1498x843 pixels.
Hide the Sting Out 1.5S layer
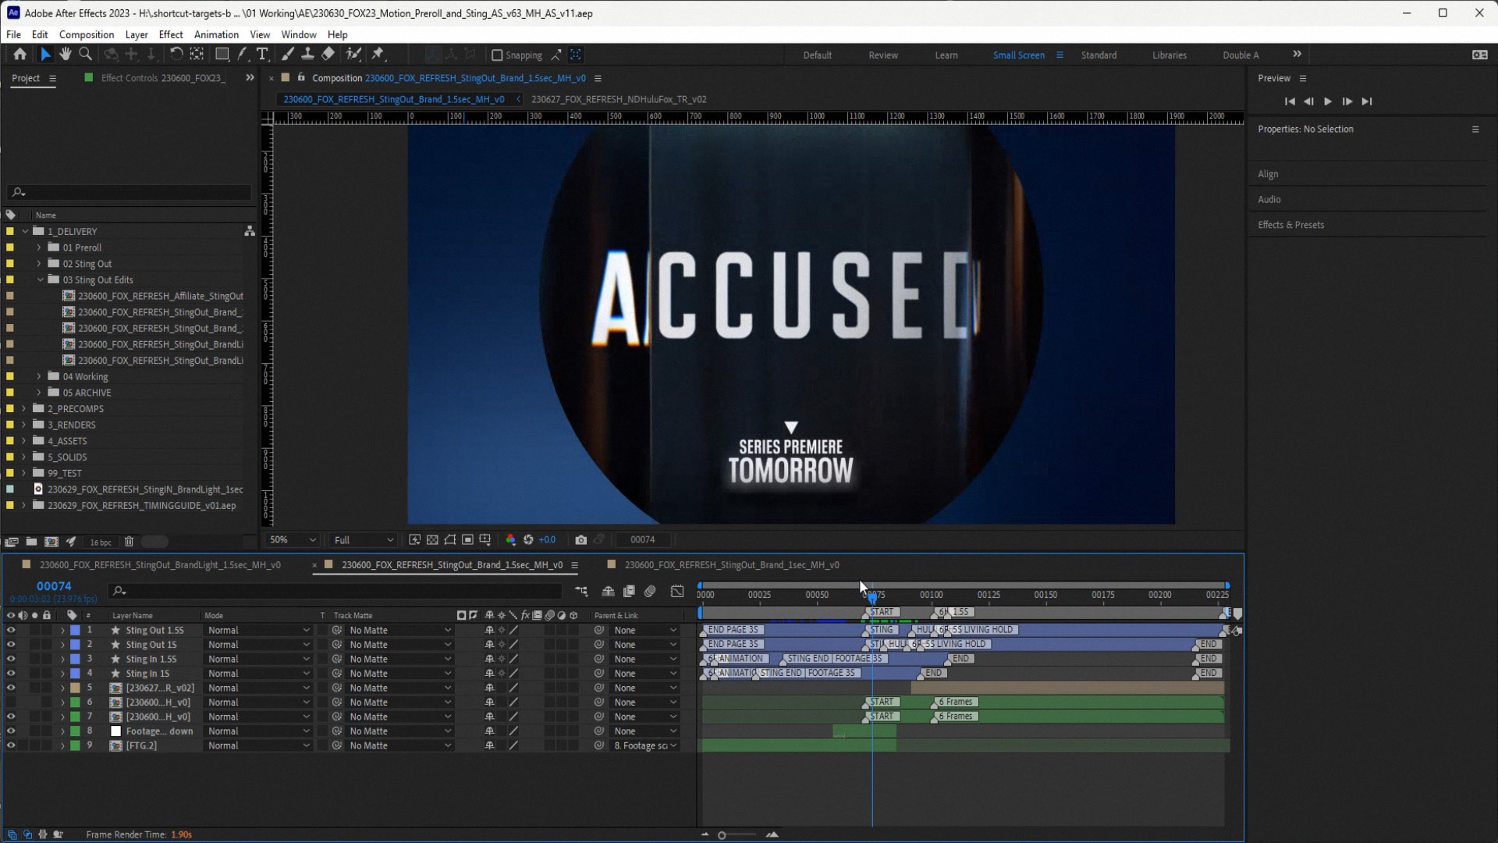pyautogui.click(x=11, y=630)
